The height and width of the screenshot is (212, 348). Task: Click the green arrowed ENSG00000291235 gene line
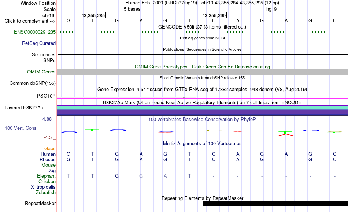(202, 32)
